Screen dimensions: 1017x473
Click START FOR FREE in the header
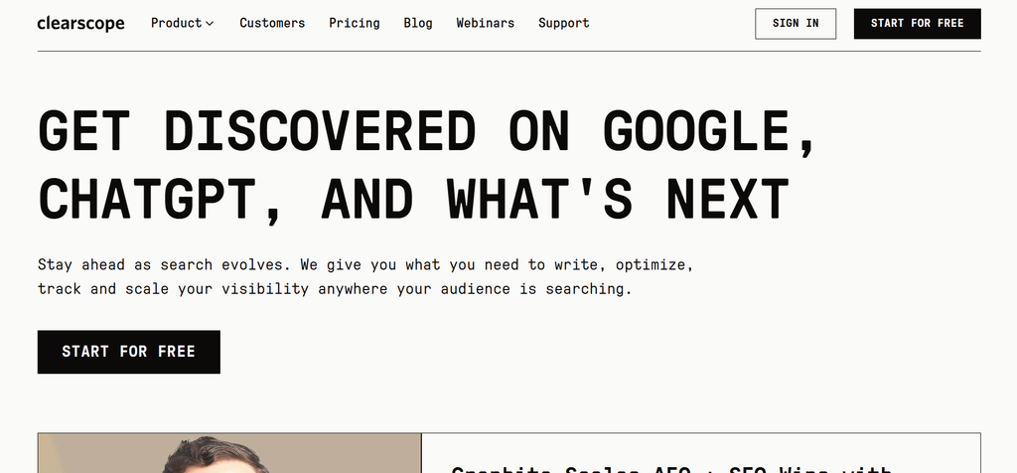(917, 24)
